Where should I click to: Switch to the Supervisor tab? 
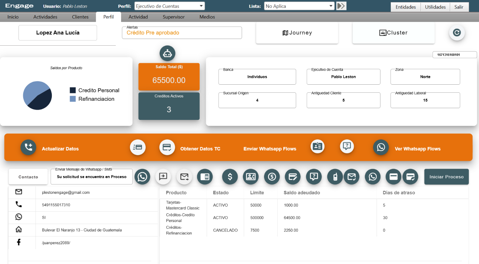point(174,17)
